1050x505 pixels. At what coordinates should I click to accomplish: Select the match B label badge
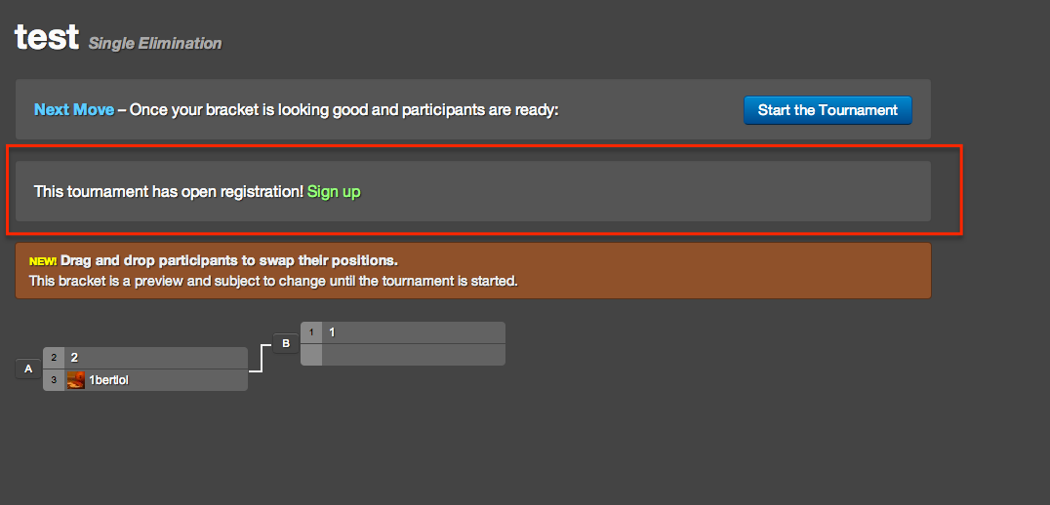click(286, 344)
